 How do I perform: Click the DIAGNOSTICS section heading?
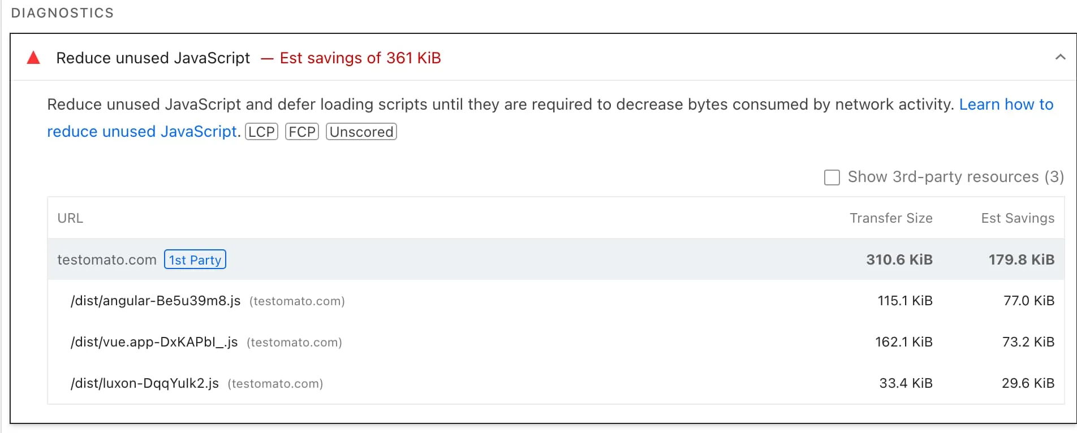click(x=62, y=12)
